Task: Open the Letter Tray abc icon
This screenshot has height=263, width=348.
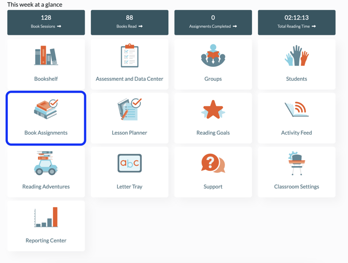Action: click(130, 163)
